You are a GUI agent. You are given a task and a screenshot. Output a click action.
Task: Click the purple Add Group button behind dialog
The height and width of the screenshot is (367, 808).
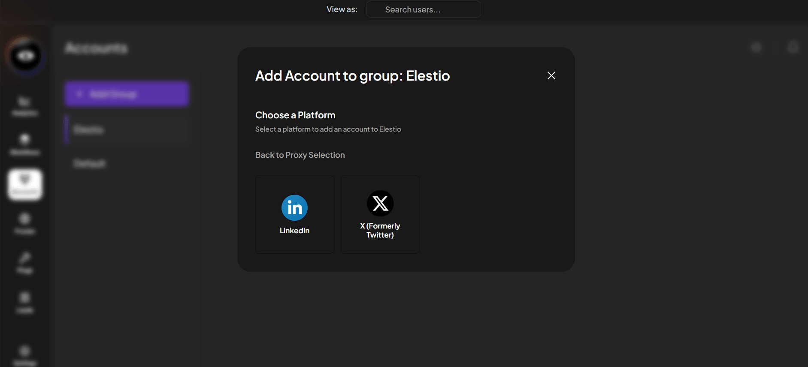(x=127, y=94)
